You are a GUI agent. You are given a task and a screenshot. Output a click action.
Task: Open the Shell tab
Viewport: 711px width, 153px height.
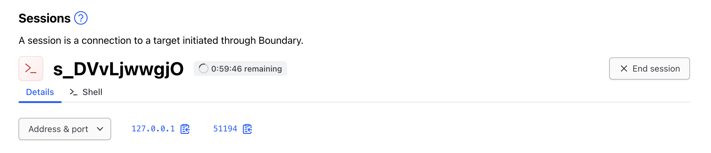(92, 92)
